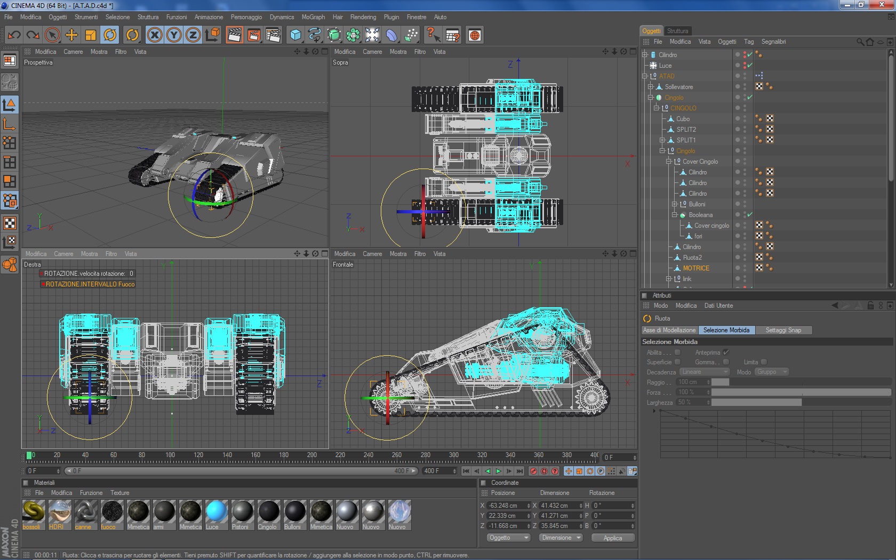This screenshot has width=896, height=560.
Task: Toggle the Anteprima checkbox
Action: coord(726,352)
